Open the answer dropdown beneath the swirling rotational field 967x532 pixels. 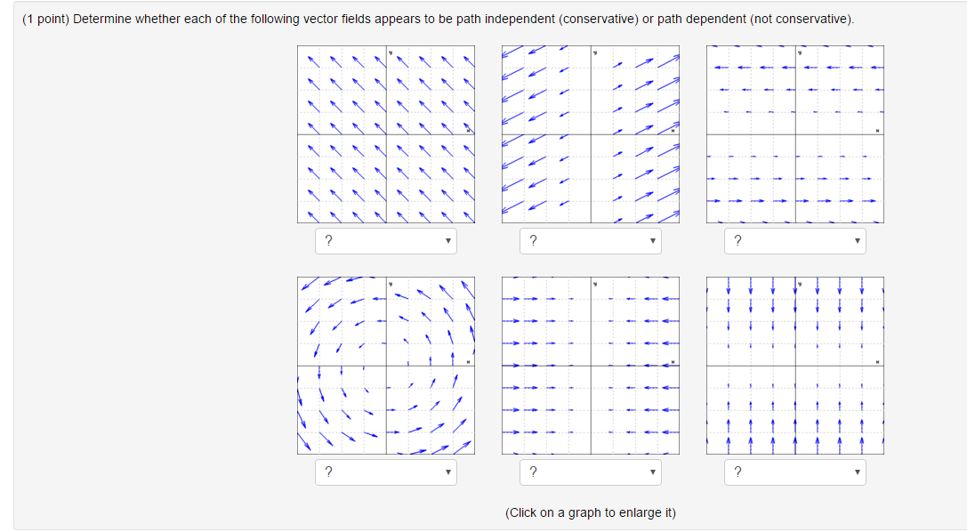[386, 472]
